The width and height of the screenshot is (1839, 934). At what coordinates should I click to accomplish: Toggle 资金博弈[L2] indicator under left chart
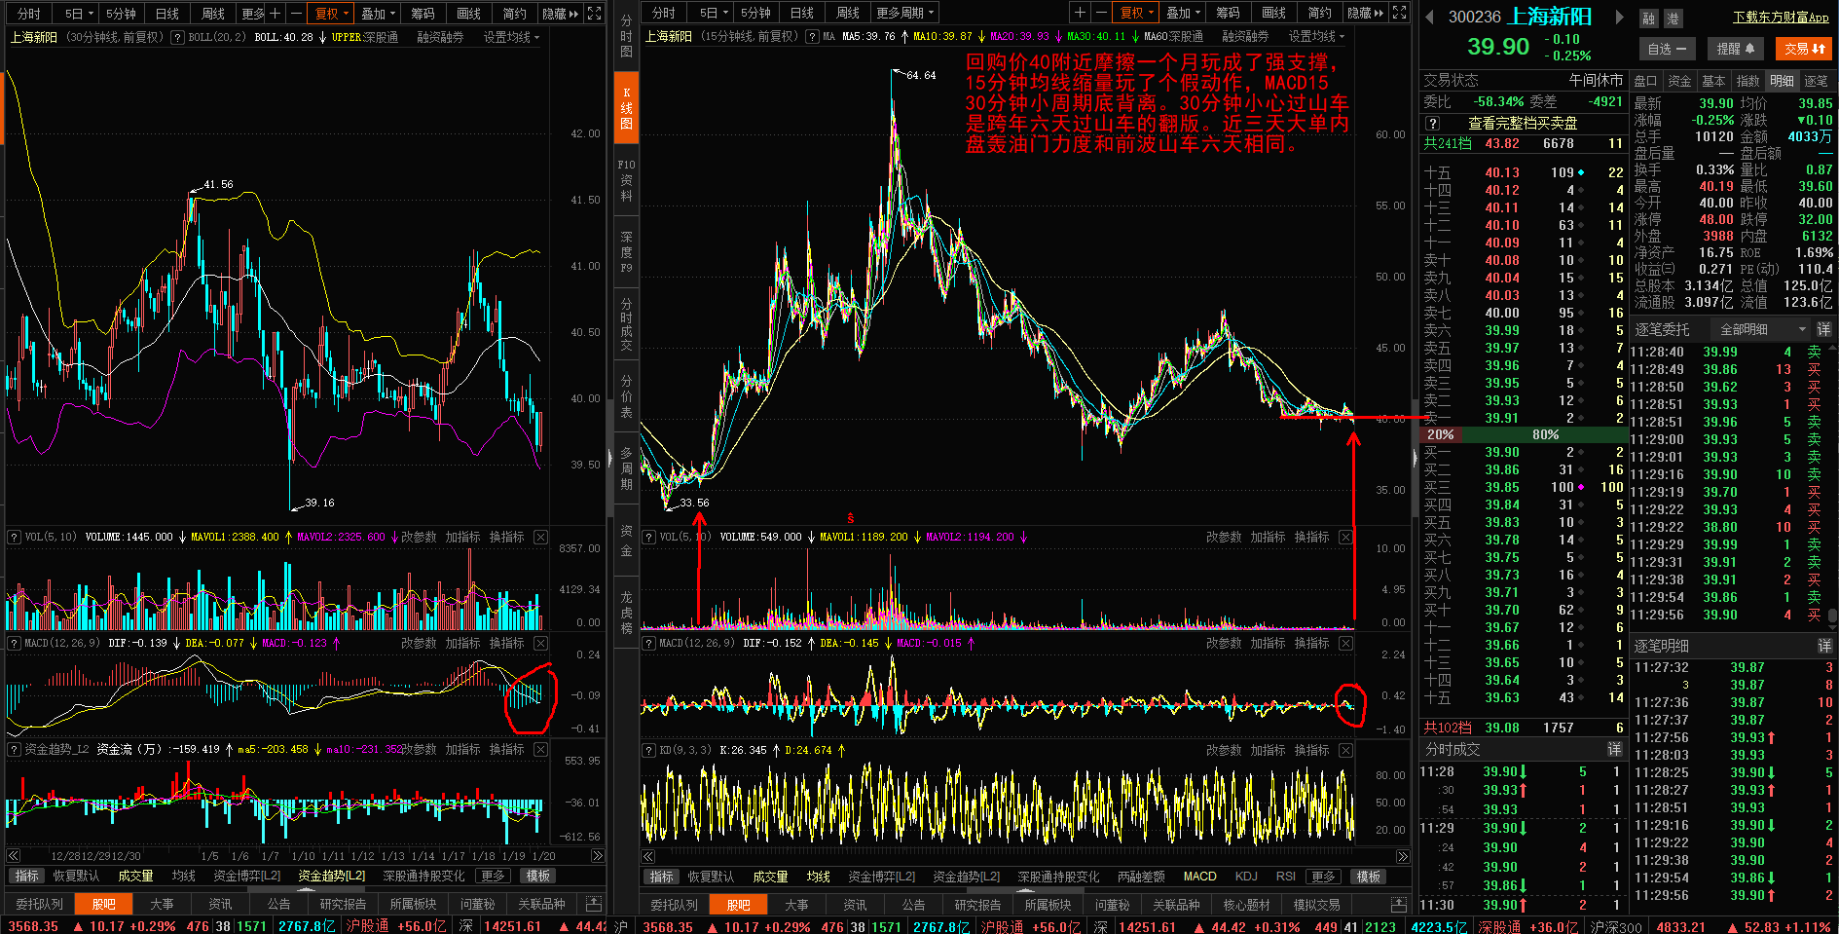point(247,877)
